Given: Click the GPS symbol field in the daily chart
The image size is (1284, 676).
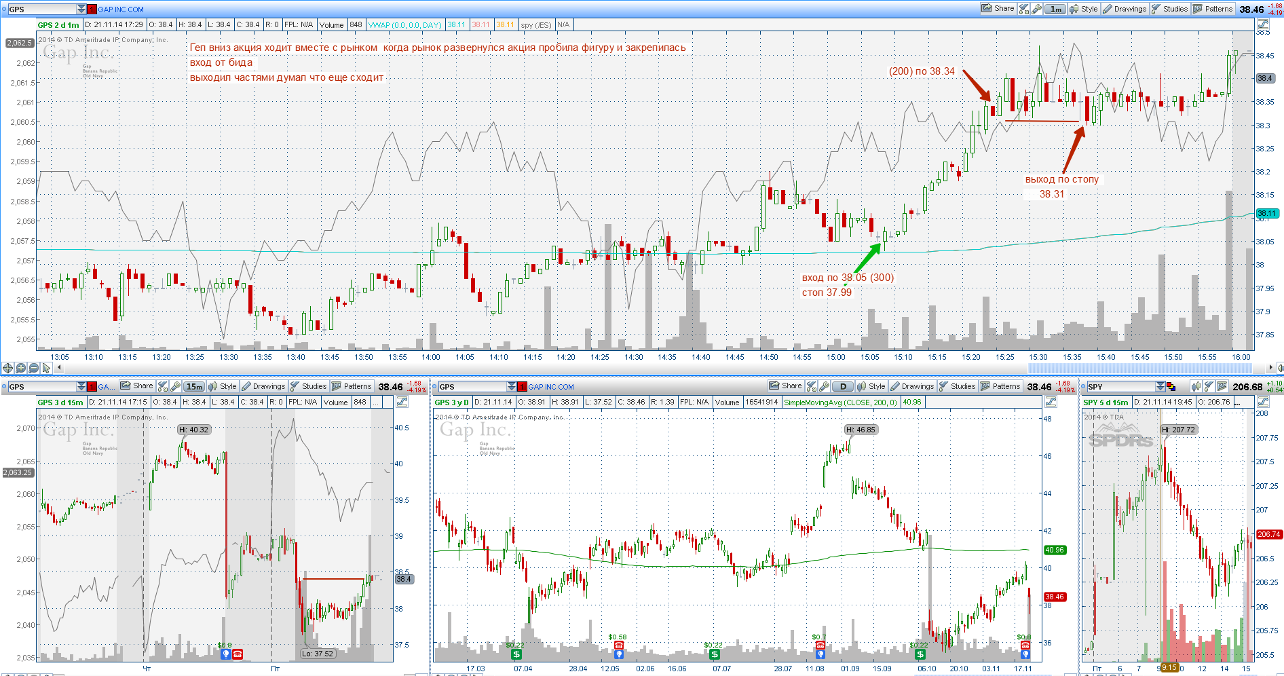Looking at the screenshot, I should click(472, 386).
